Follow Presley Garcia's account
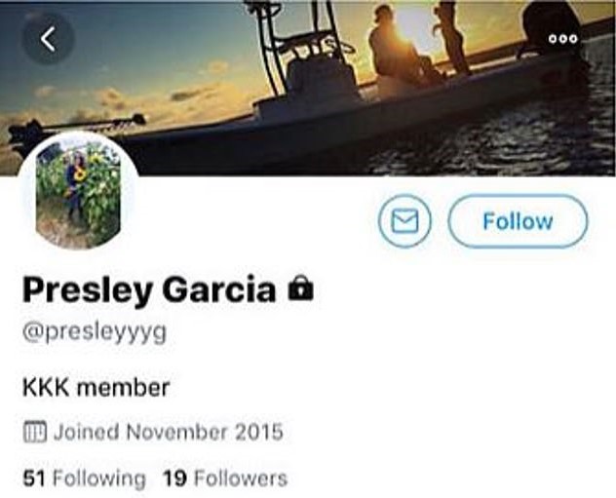Viewport: 616px width, 498px height. tap(518, 221)
